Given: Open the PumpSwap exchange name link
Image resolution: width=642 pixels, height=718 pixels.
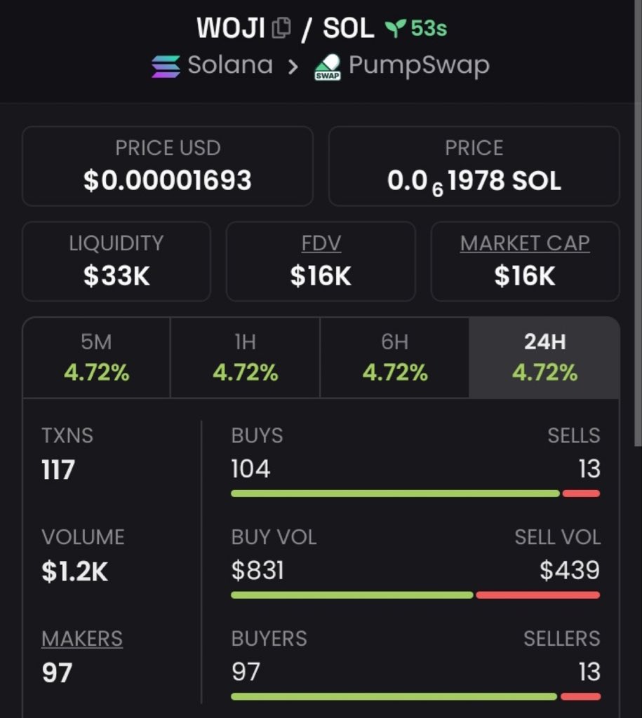Looking at the screenshot, I should (x=419, y=65).
